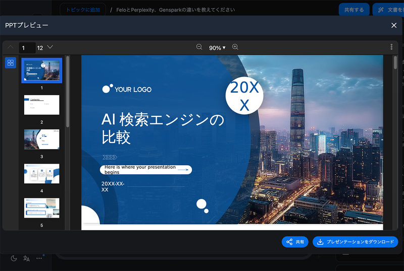Go to previous slide with up chevron

coord(11,47)
